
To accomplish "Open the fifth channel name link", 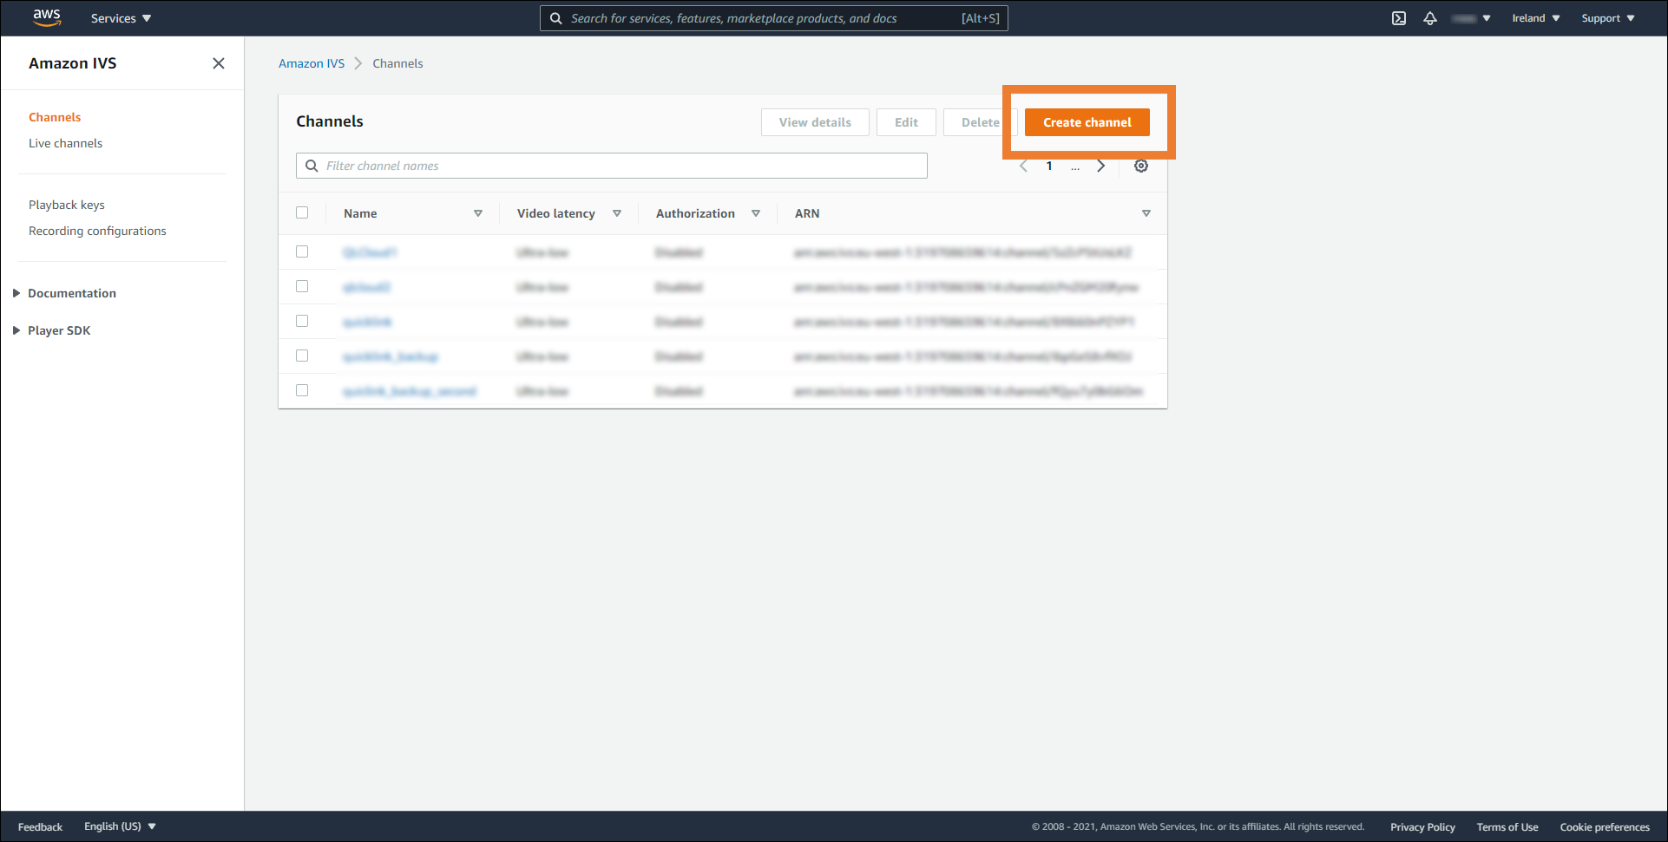I will click(x=410, y=391).
